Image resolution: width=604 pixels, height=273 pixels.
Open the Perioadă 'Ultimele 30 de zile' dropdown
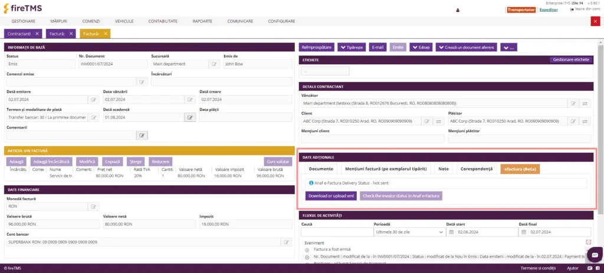coord(409,232)
